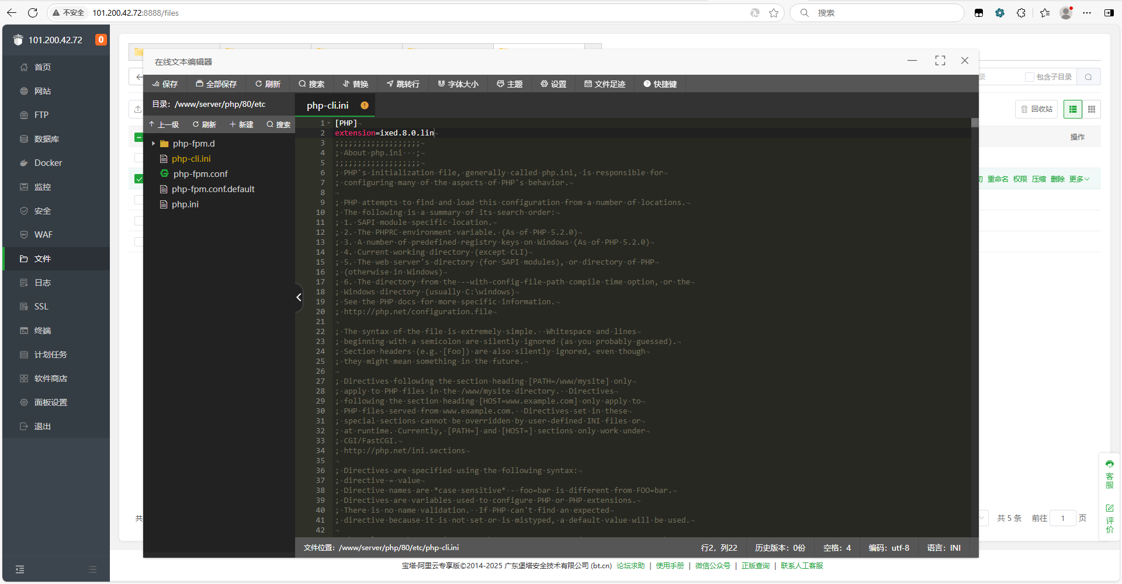Image resolution: width=1122 pixels, height=584 pixels.
Task: Click 新建 in file tree panel
Action: [x=241, y=124]
